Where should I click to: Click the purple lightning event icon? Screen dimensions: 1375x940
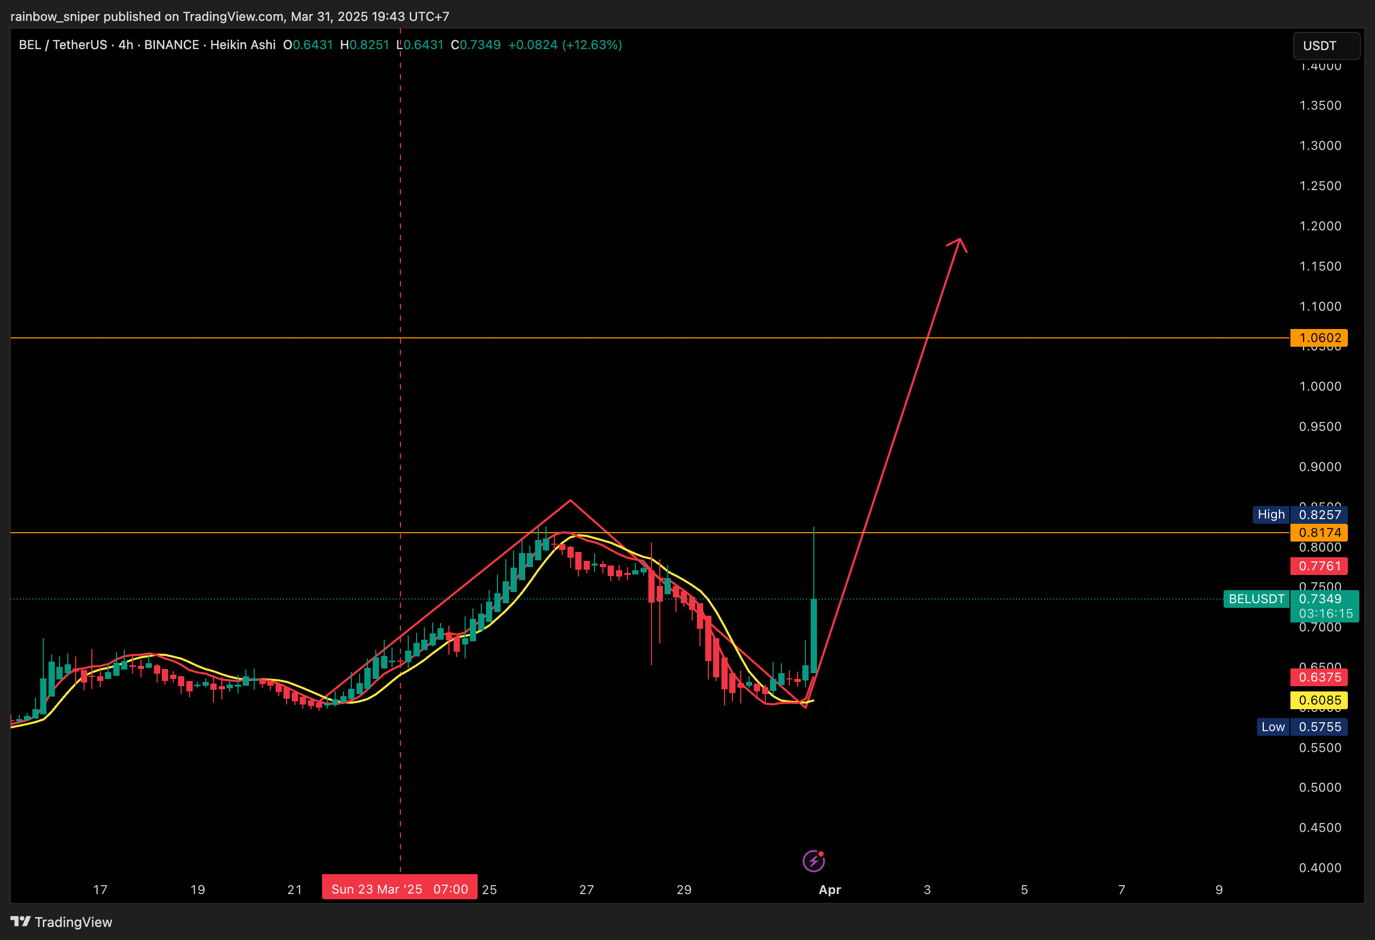click(813, 861)
